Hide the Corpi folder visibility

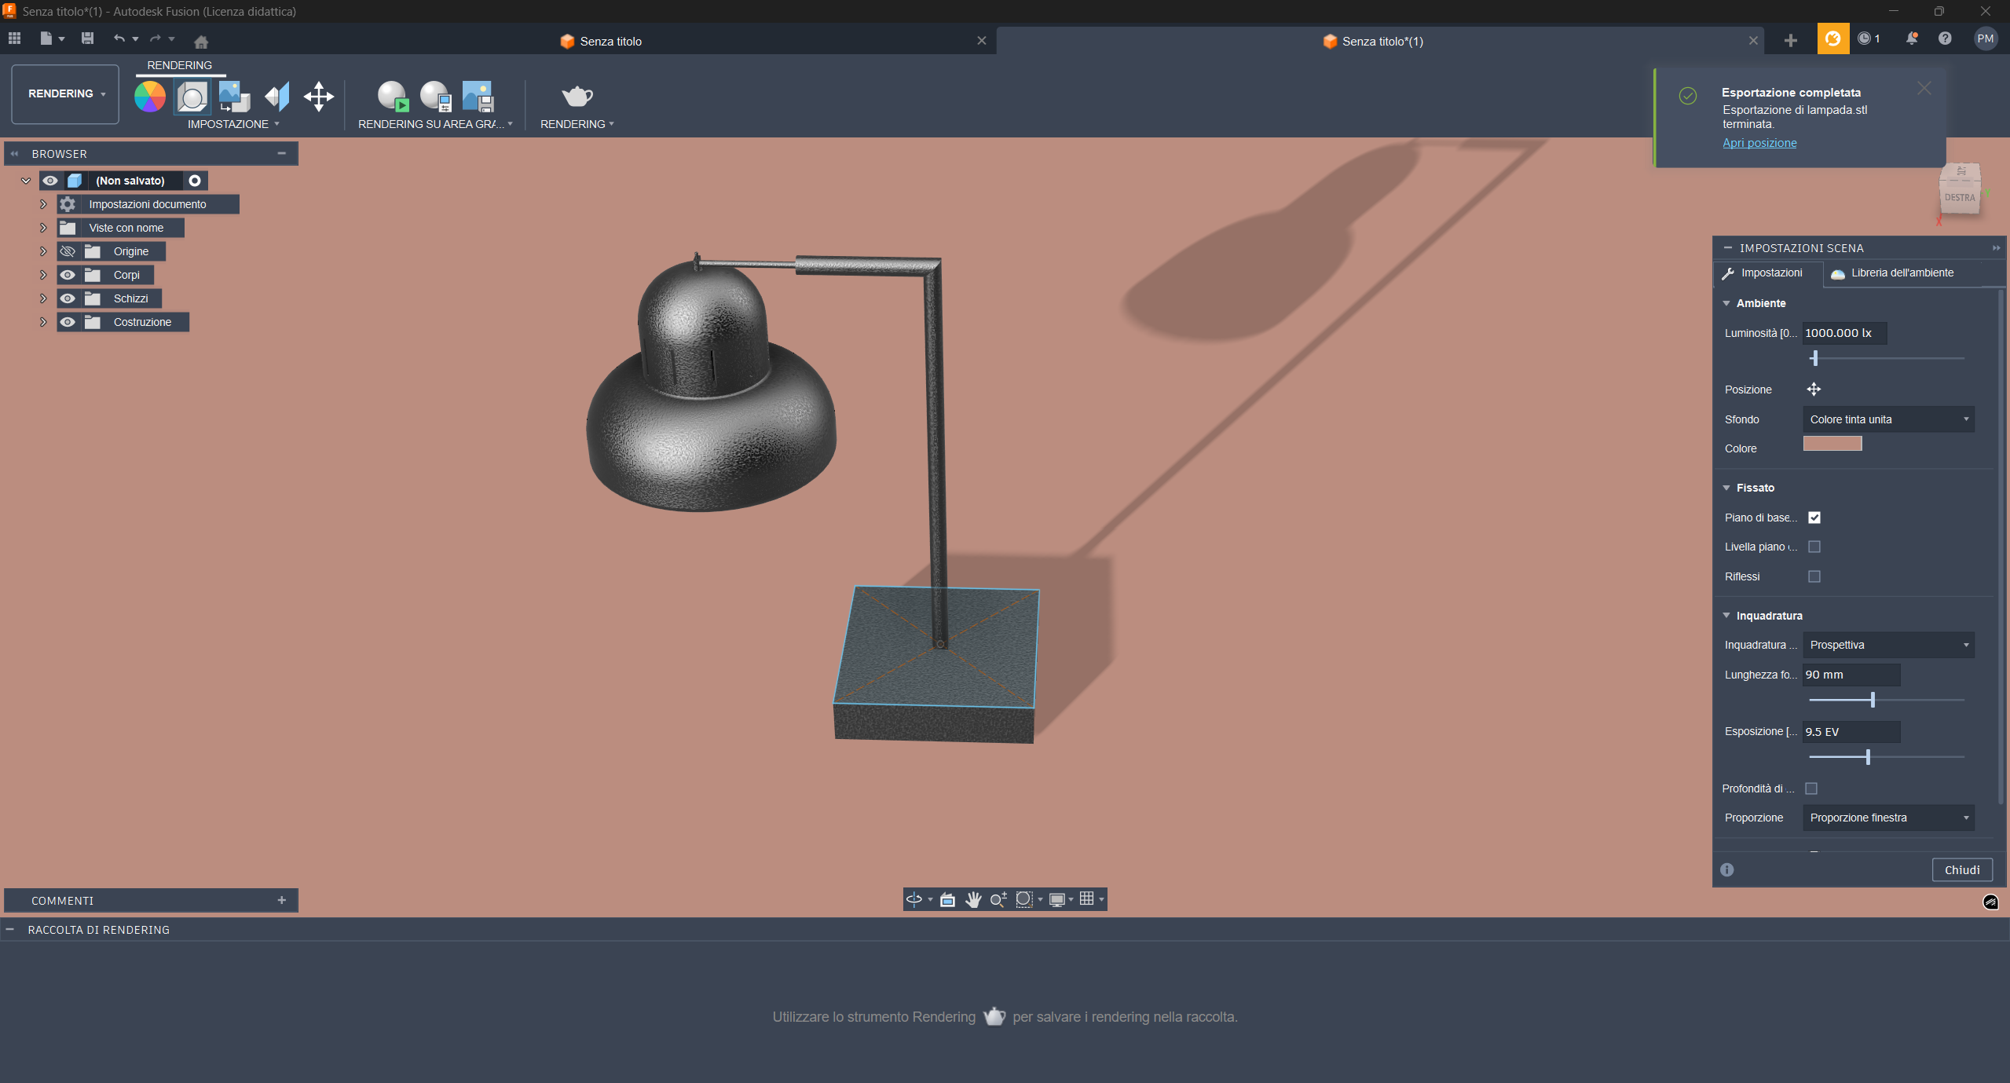[x=68, y=275]
